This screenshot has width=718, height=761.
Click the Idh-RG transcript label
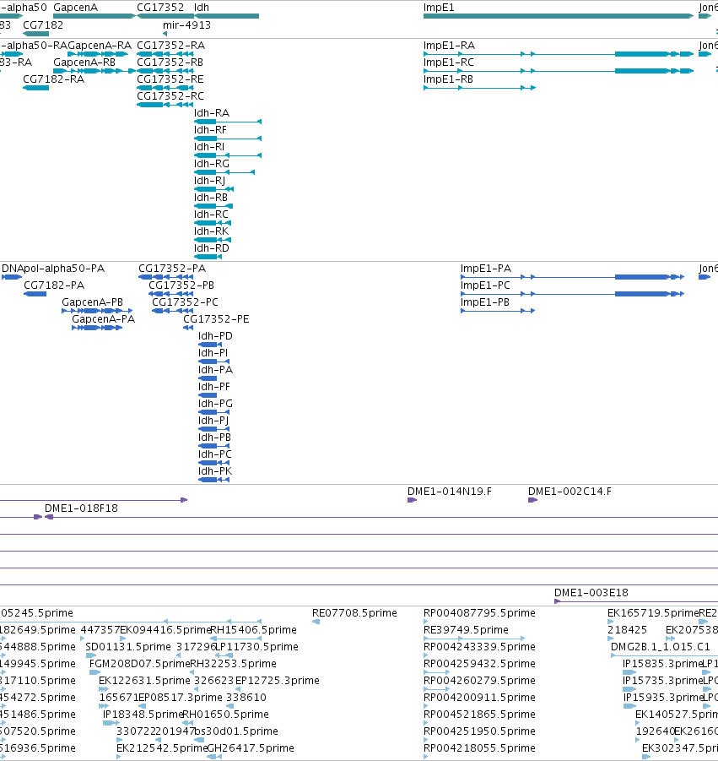pos(212,164)
